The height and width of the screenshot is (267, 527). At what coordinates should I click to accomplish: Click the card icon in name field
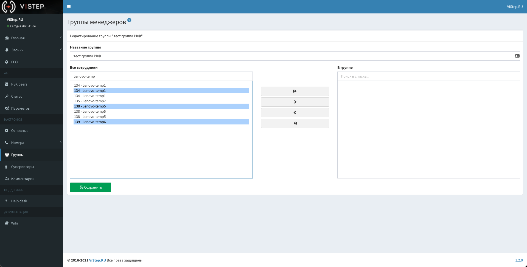click(517, 56)
